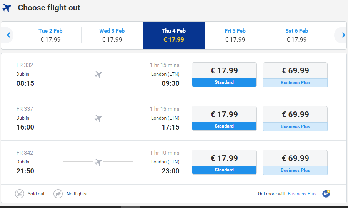Click the Biz badge icon
348x208 pixels.
point(326,193)
